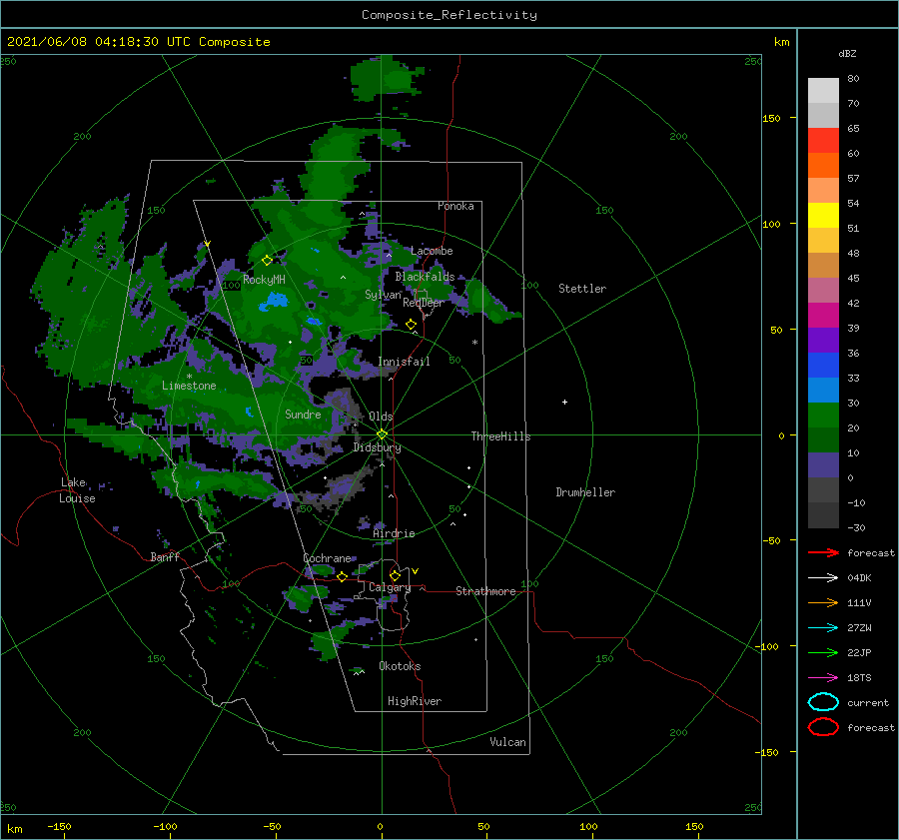Click the Limestone label

(189, 386)
